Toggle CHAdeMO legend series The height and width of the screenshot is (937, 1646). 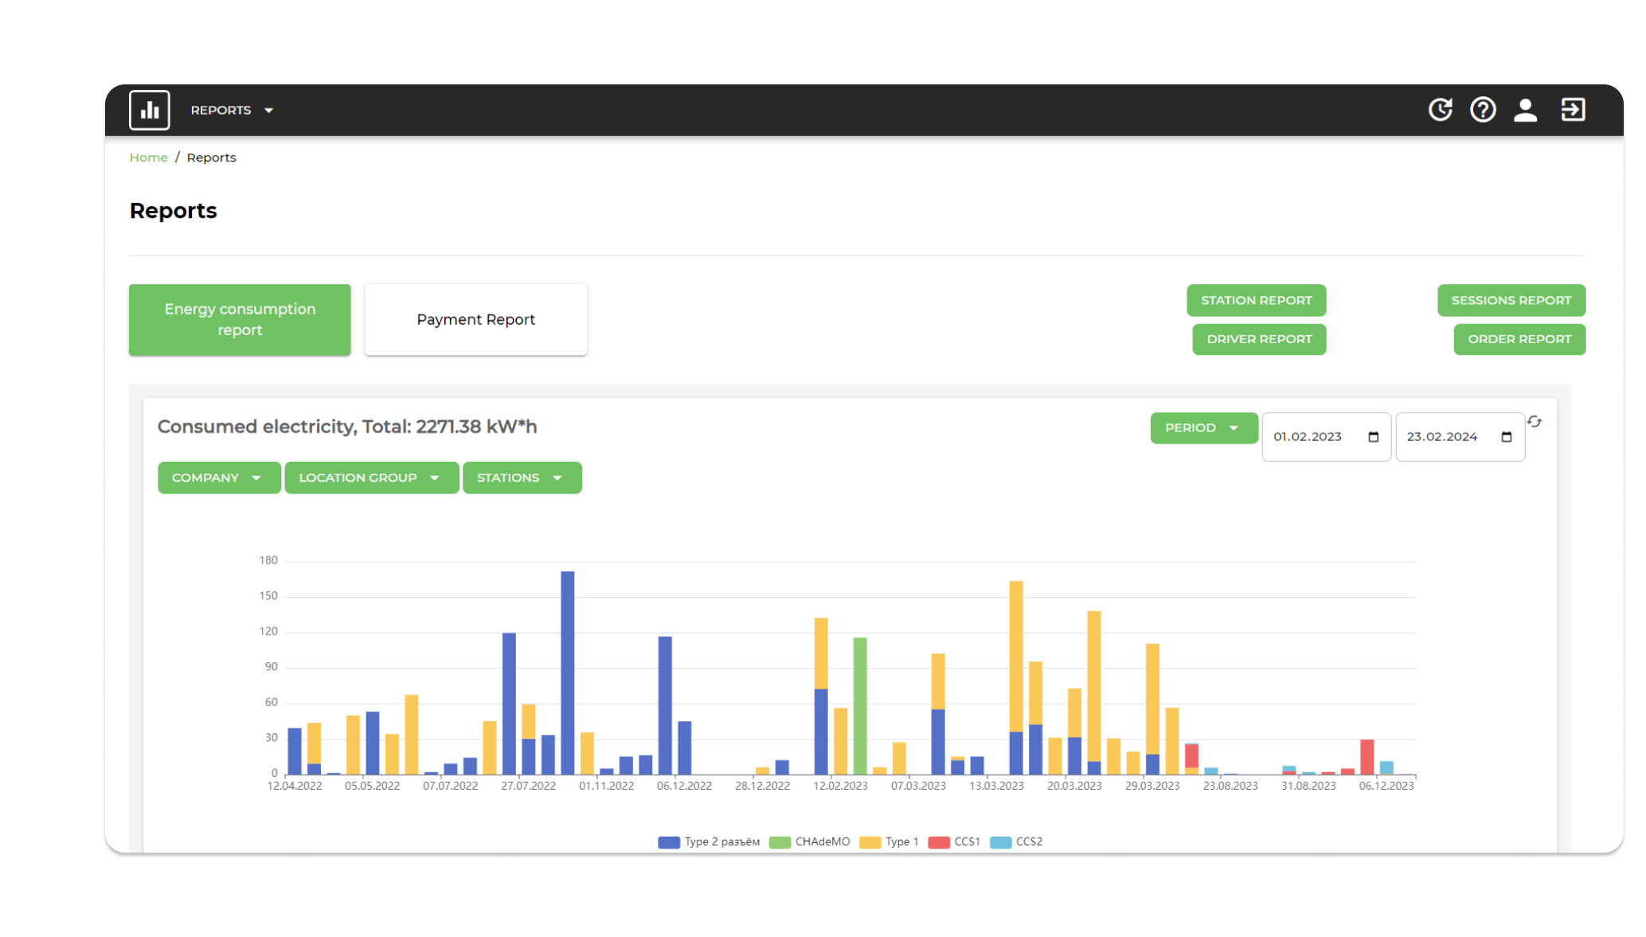(809, 841)
